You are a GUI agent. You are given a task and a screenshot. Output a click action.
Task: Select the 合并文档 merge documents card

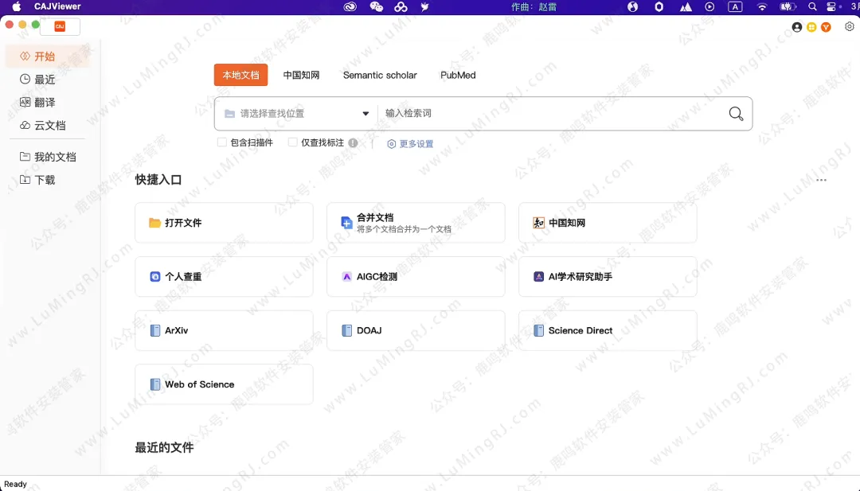[x=416, y=222]
